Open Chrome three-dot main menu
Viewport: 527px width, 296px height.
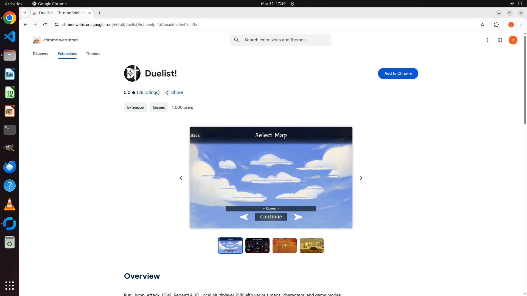[521, 25]
